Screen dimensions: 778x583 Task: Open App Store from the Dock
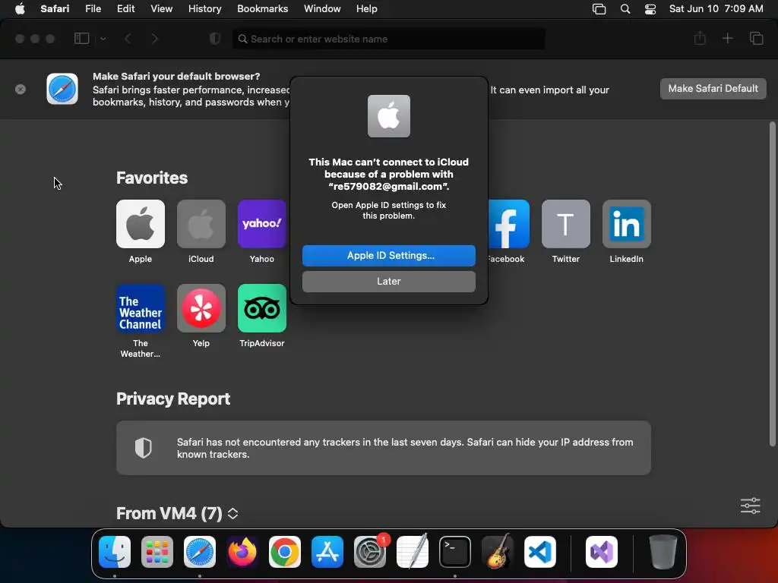click(327, 552)
